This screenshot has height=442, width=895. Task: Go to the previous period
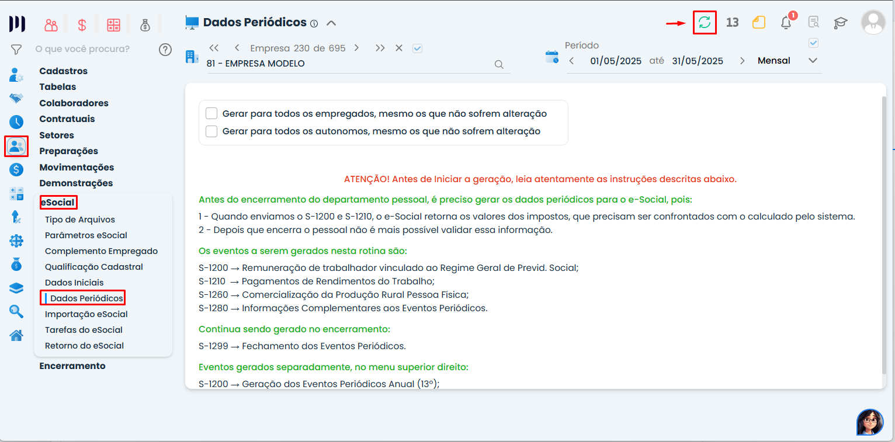[571, 61]
